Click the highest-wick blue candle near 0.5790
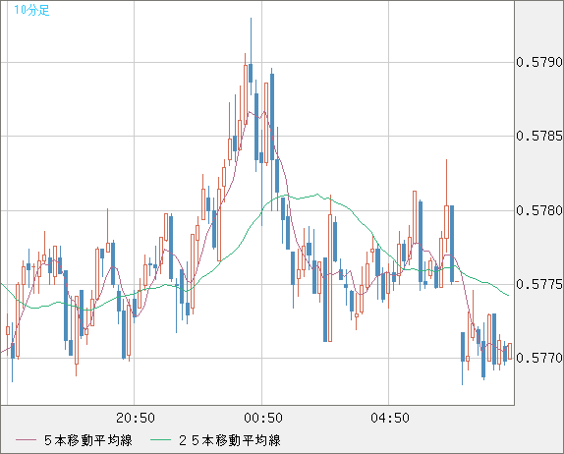 click(x=251, y=56)
